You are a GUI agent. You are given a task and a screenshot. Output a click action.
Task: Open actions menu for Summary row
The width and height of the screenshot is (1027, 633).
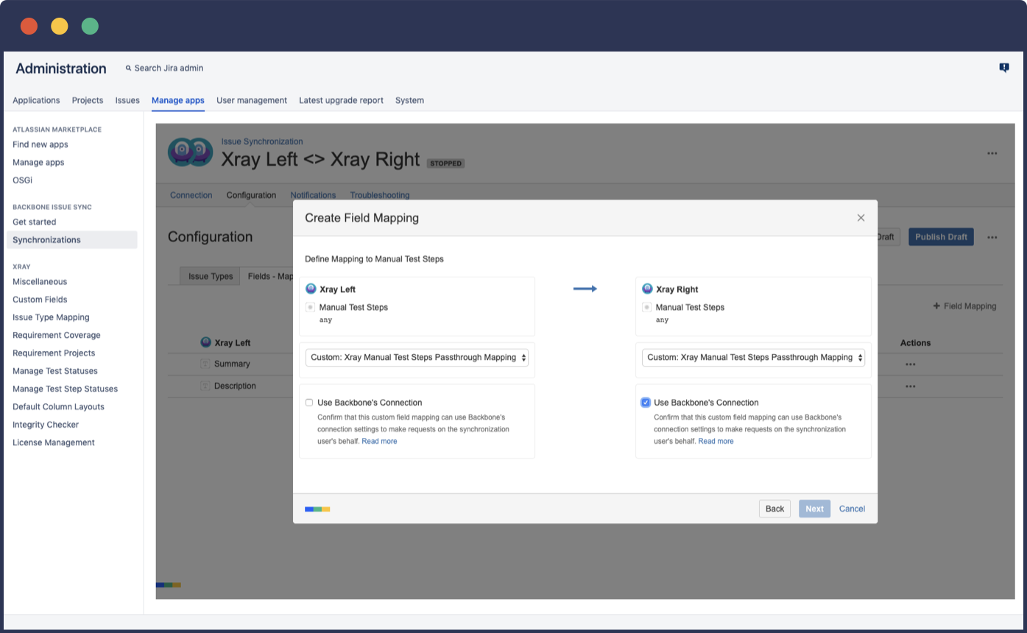[911, 364]
